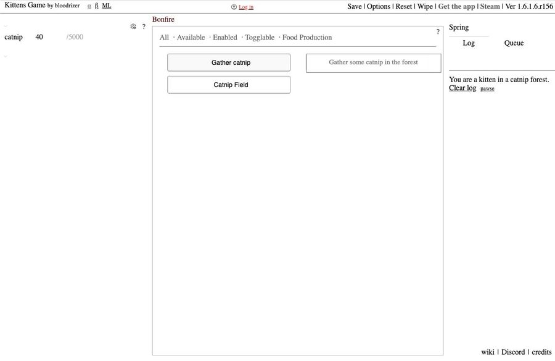Open the Log in link

(x=246, y=7)
